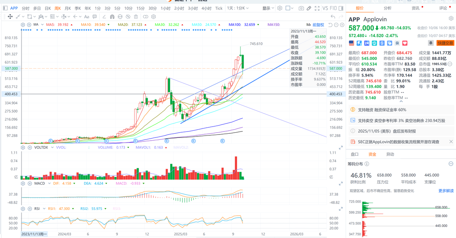Zoom out chart with minus circle
Image resolution: width=456 pixels, height=238 pixels.
coord(336,25)
